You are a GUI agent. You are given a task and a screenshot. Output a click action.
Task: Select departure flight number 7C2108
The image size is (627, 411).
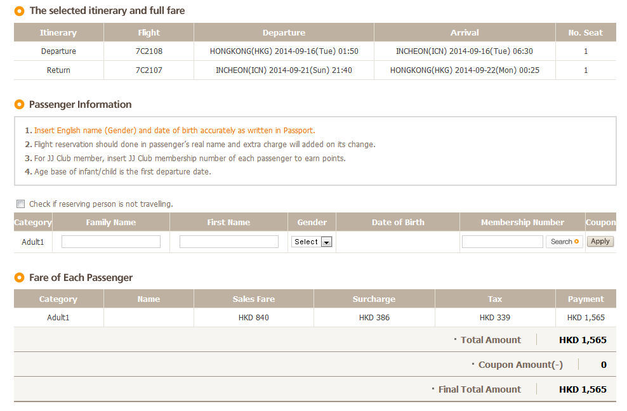pos(148,51)
